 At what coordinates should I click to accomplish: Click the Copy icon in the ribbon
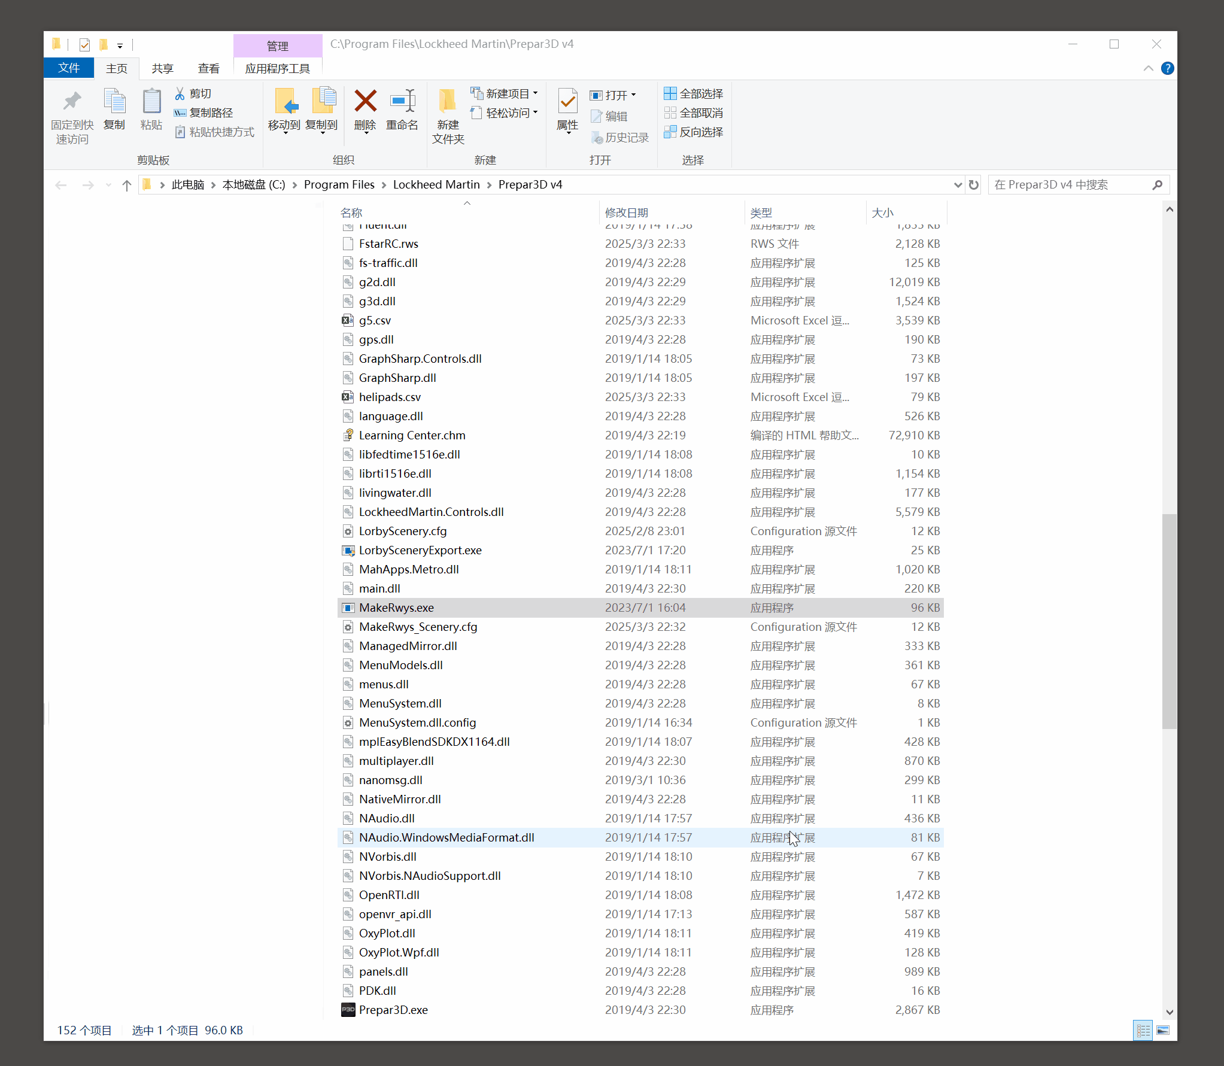click(x=114, y=101)
